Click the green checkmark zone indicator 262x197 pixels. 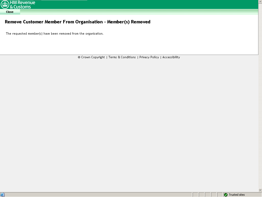[225, 195]
